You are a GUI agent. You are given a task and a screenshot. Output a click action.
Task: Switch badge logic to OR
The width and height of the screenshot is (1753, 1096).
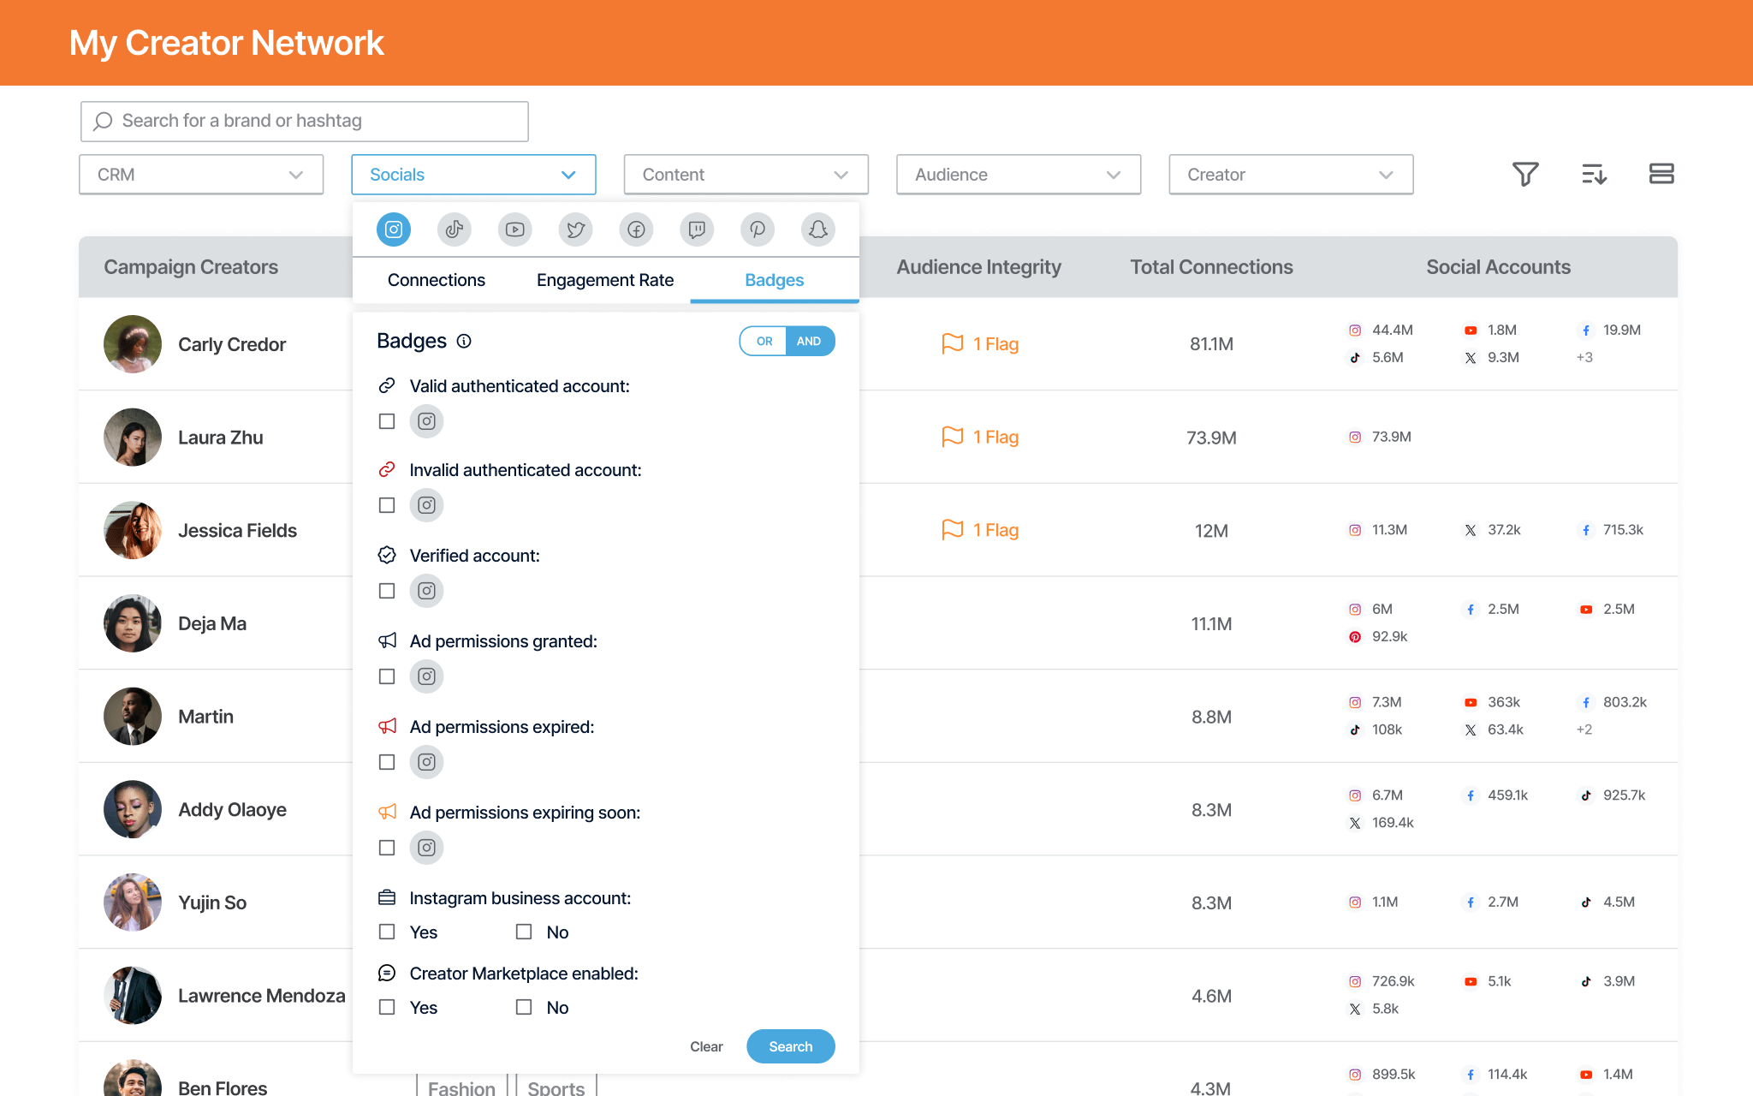click(x=764, y=341)
